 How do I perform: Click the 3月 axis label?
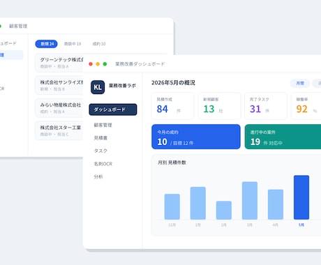[250, 225]
